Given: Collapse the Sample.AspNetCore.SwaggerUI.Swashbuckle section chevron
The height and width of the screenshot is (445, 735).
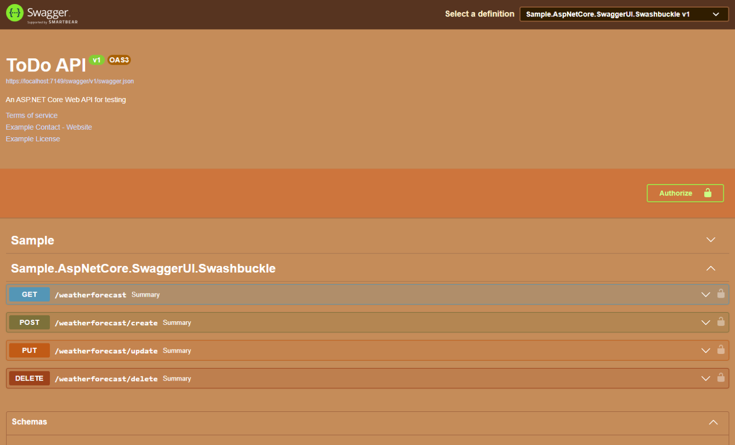Looking at the screenshot, I should click(711, 268).
